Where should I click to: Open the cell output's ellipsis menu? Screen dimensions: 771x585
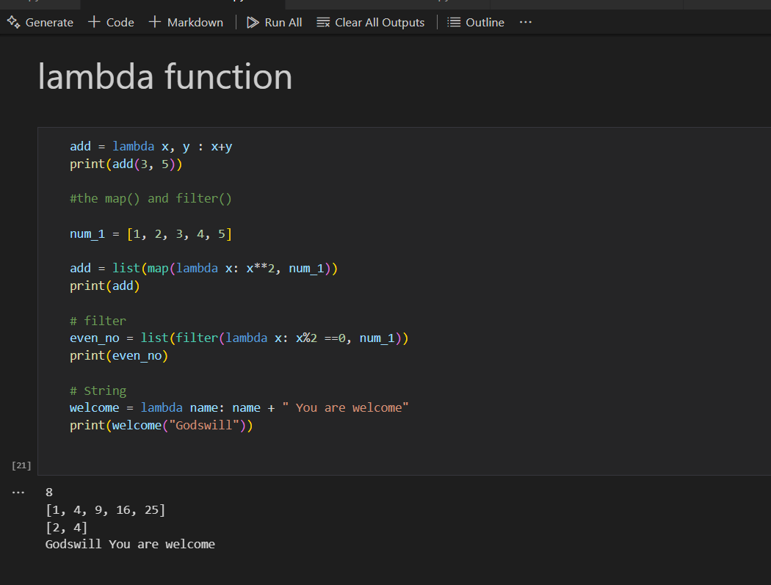tap(18, 492)
